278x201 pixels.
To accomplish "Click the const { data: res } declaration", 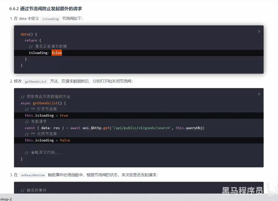I will point(44,128).
